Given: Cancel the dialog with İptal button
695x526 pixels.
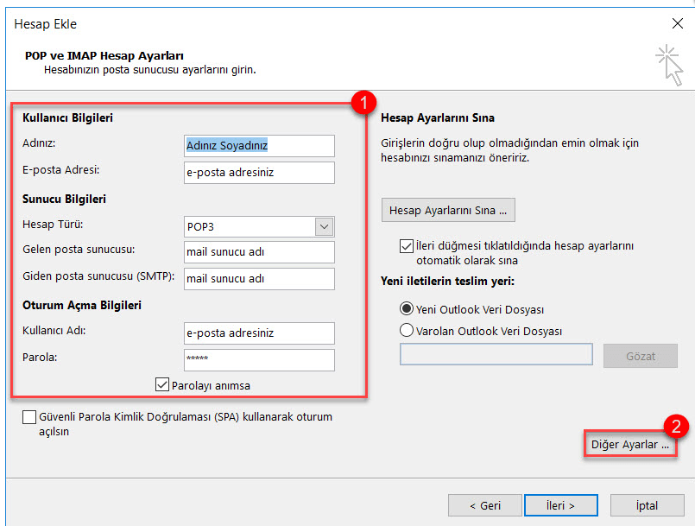Looking at the screenshot, I should click(x=647, y=505).
